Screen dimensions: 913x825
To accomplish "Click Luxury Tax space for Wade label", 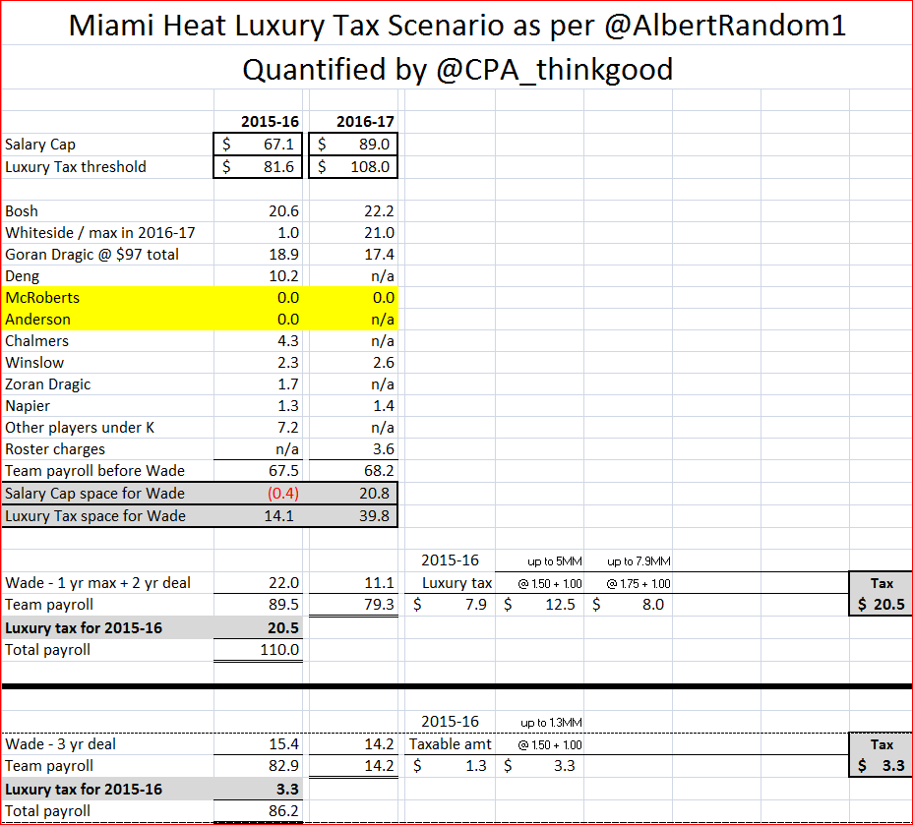I will coord(94,516).
